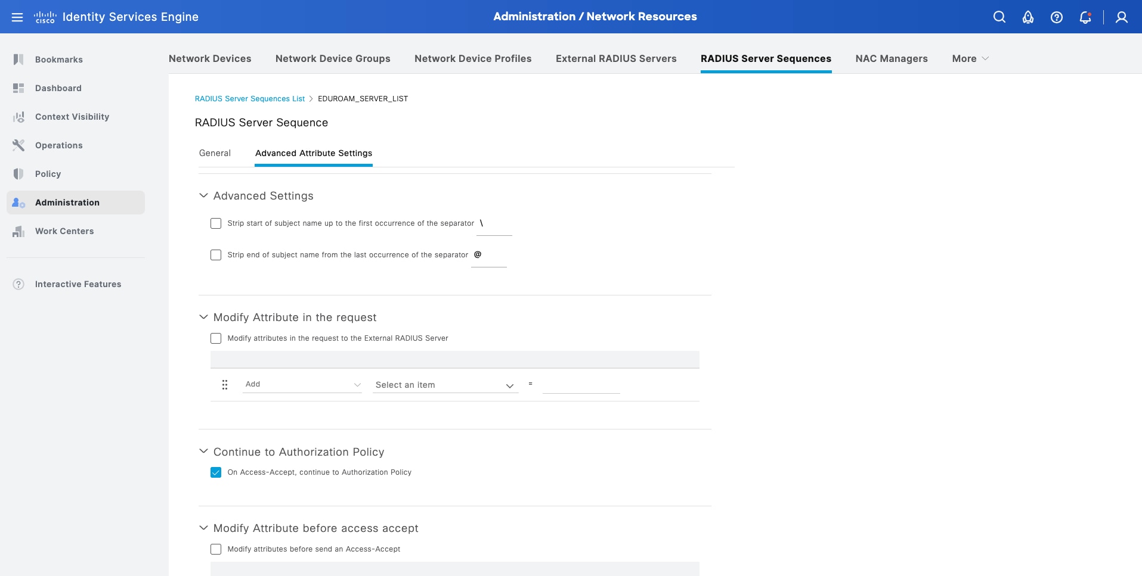Open the Add action dropdown
Screen dimensions: 1142x576
coord(302,385)
